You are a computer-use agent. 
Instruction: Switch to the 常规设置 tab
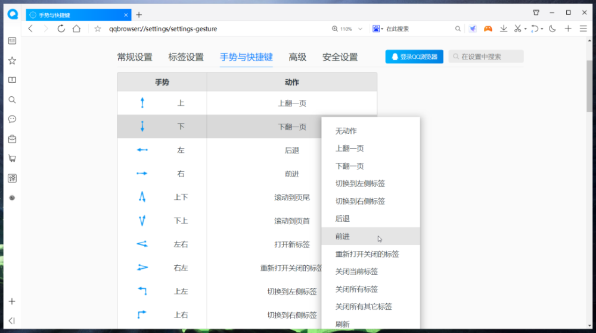pyautogui.click(x=135, y=57)
